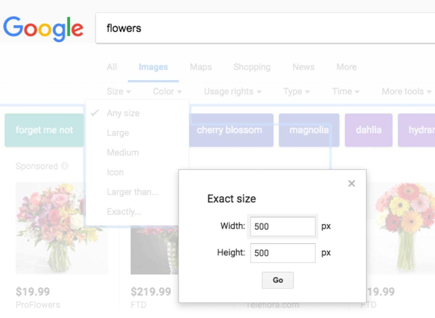Switch to the Shopping tab
Image resolution: width=435 pixels, height=318 pixels.
252,67
